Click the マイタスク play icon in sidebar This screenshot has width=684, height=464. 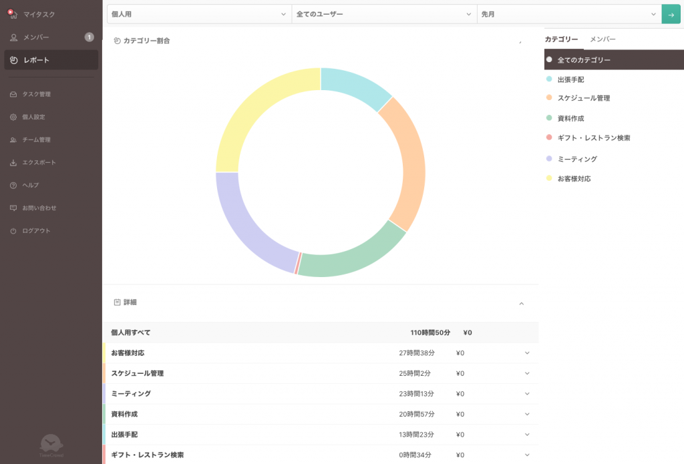[11, 13]
